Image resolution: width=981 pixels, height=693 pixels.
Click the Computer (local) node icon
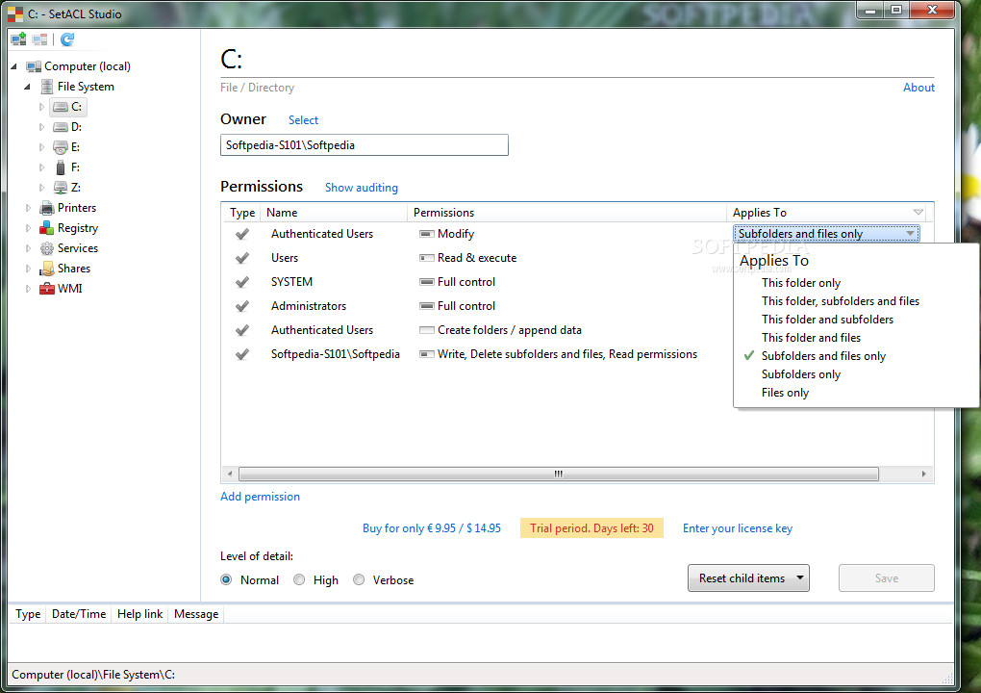[34, 66]
